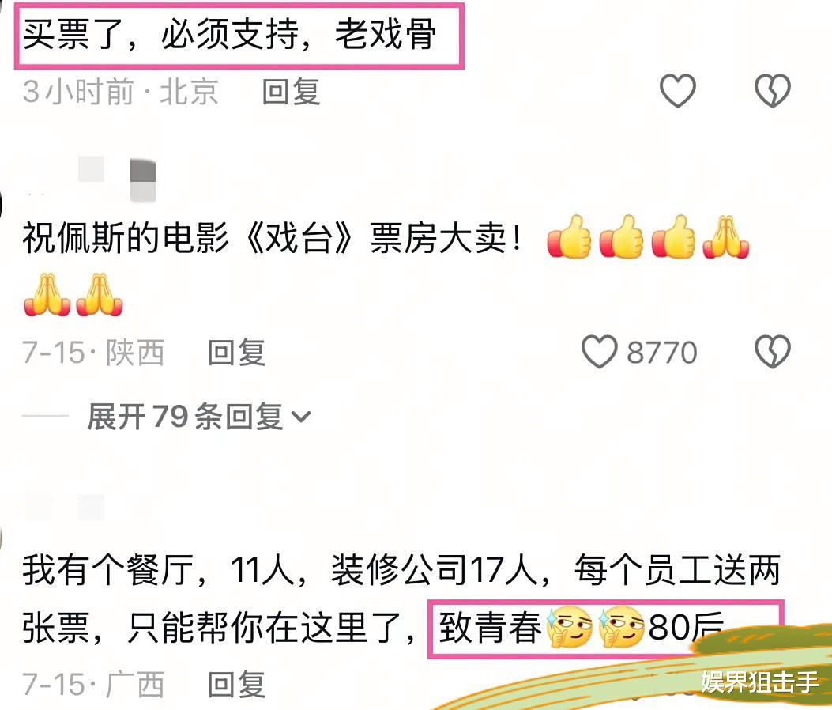Open the blurred username above restaurant comment
This screenshot has height=710, width=832.
(x=90, y=507)
